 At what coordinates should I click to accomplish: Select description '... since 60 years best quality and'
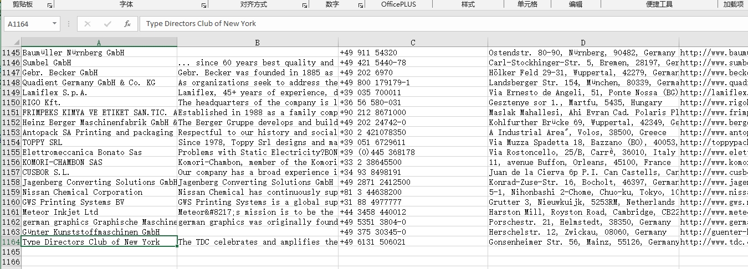coord(258,63)
